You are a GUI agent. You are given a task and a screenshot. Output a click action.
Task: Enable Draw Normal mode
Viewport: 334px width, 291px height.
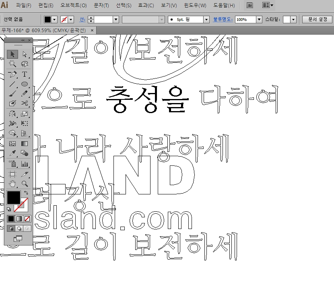point(11,229)
